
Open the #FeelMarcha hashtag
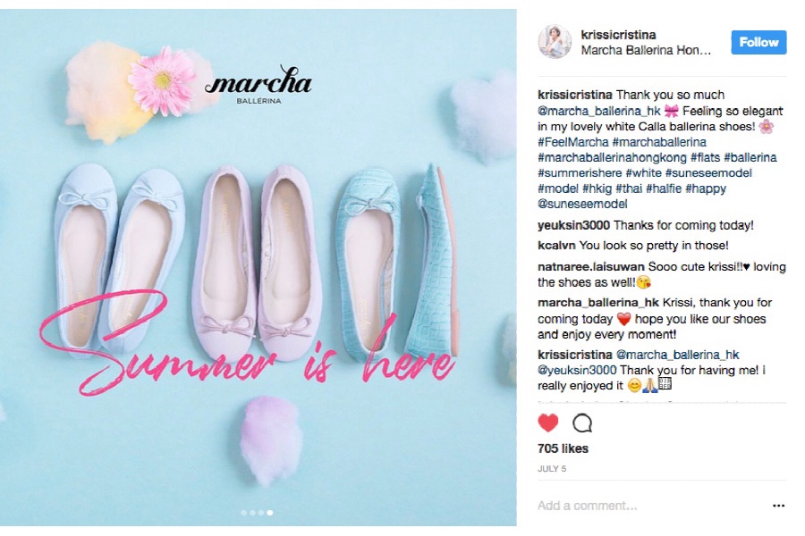[573, 142]
